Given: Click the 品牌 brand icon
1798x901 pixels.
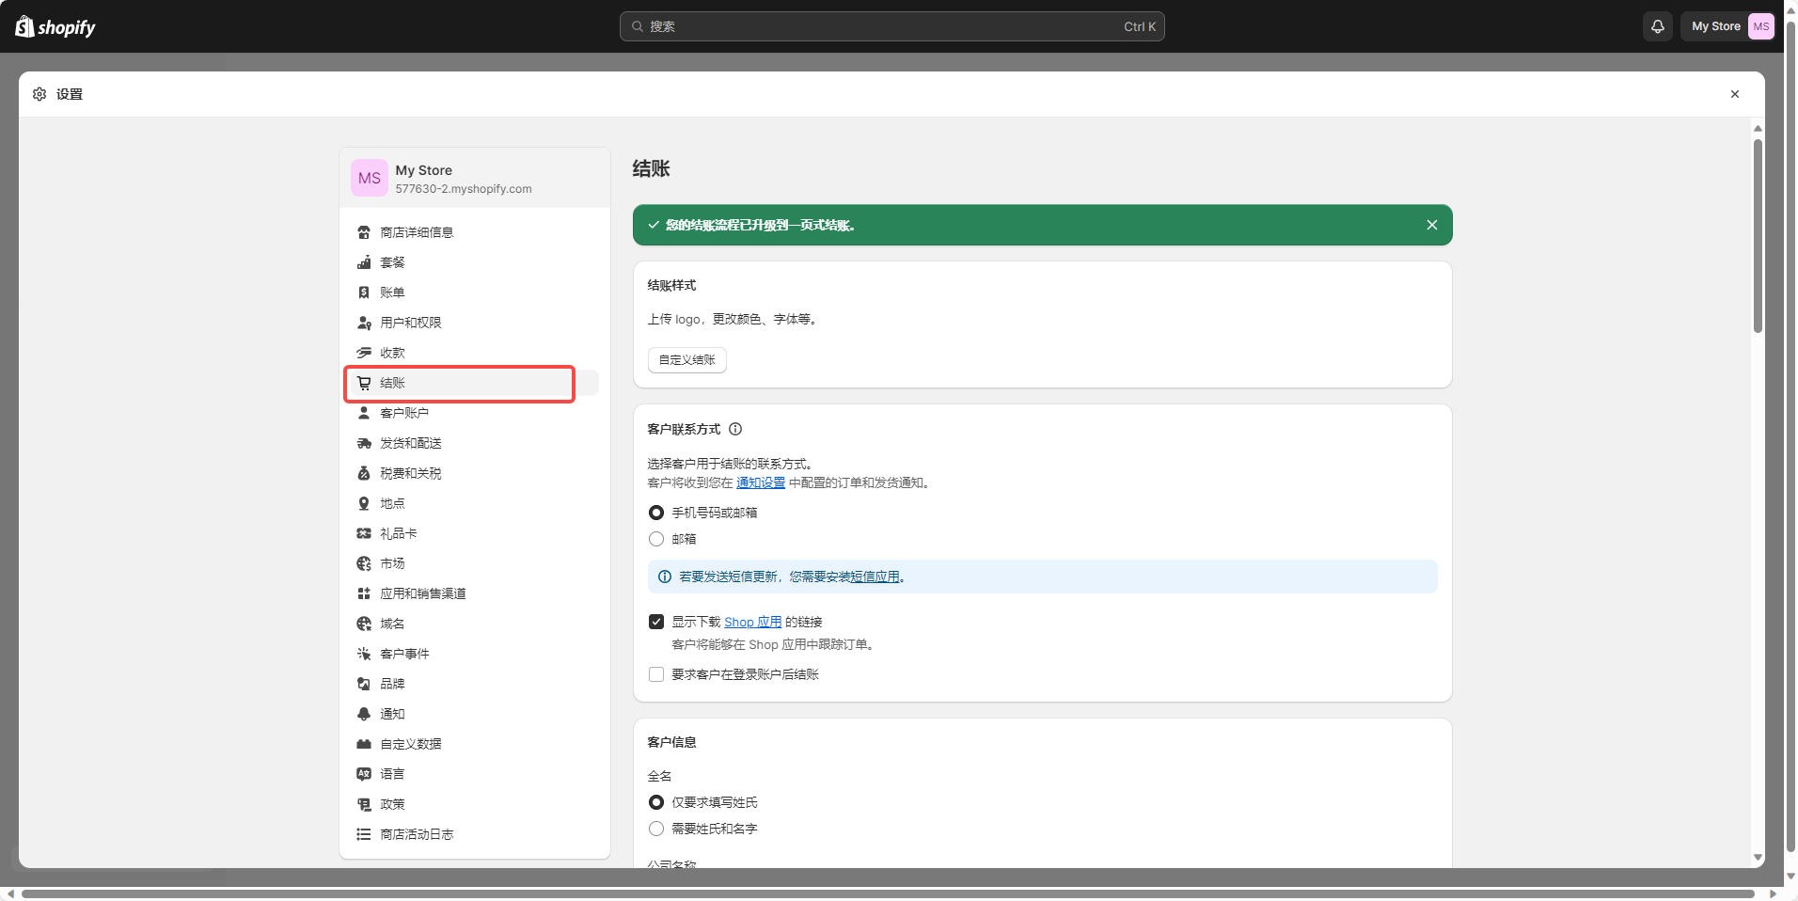Looking at the screenshot, I should click(364, 684).
